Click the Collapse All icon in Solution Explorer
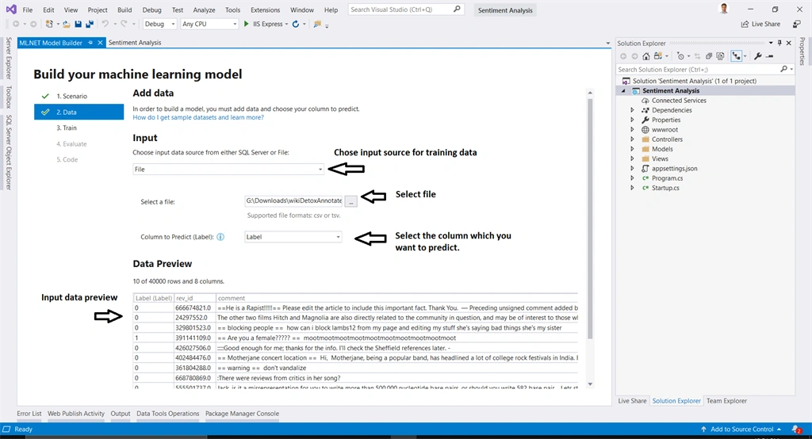This screenshot has height=439, width=812. coord(709,56)
